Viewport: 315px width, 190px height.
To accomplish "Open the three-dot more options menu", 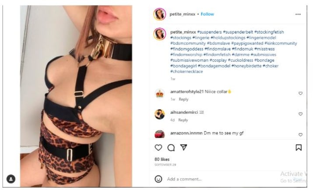I will tap(298, 14).
